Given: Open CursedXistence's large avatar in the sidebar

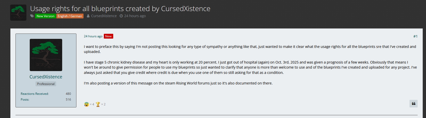Looking at the screenshot, I should (46, 55).
